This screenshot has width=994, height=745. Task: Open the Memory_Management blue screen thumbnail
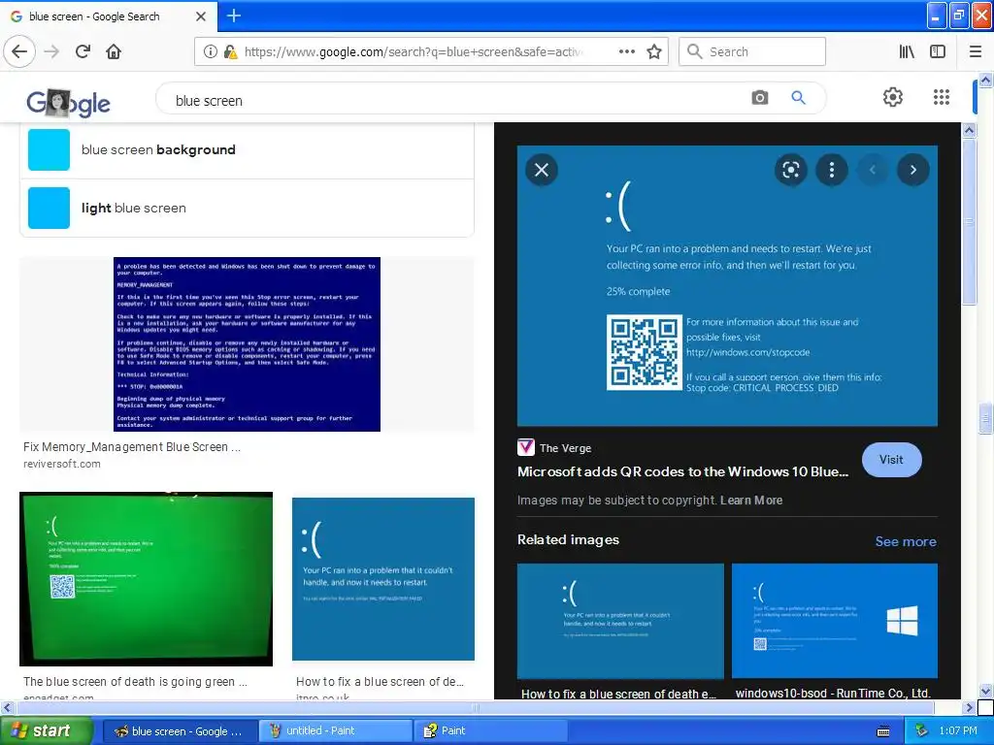click(x=247, y=344)
